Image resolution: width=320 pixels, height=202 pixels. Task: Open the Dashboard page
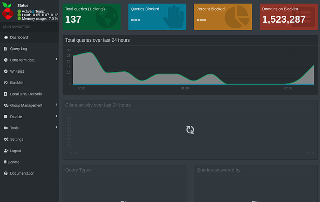[x=29, y=38]
